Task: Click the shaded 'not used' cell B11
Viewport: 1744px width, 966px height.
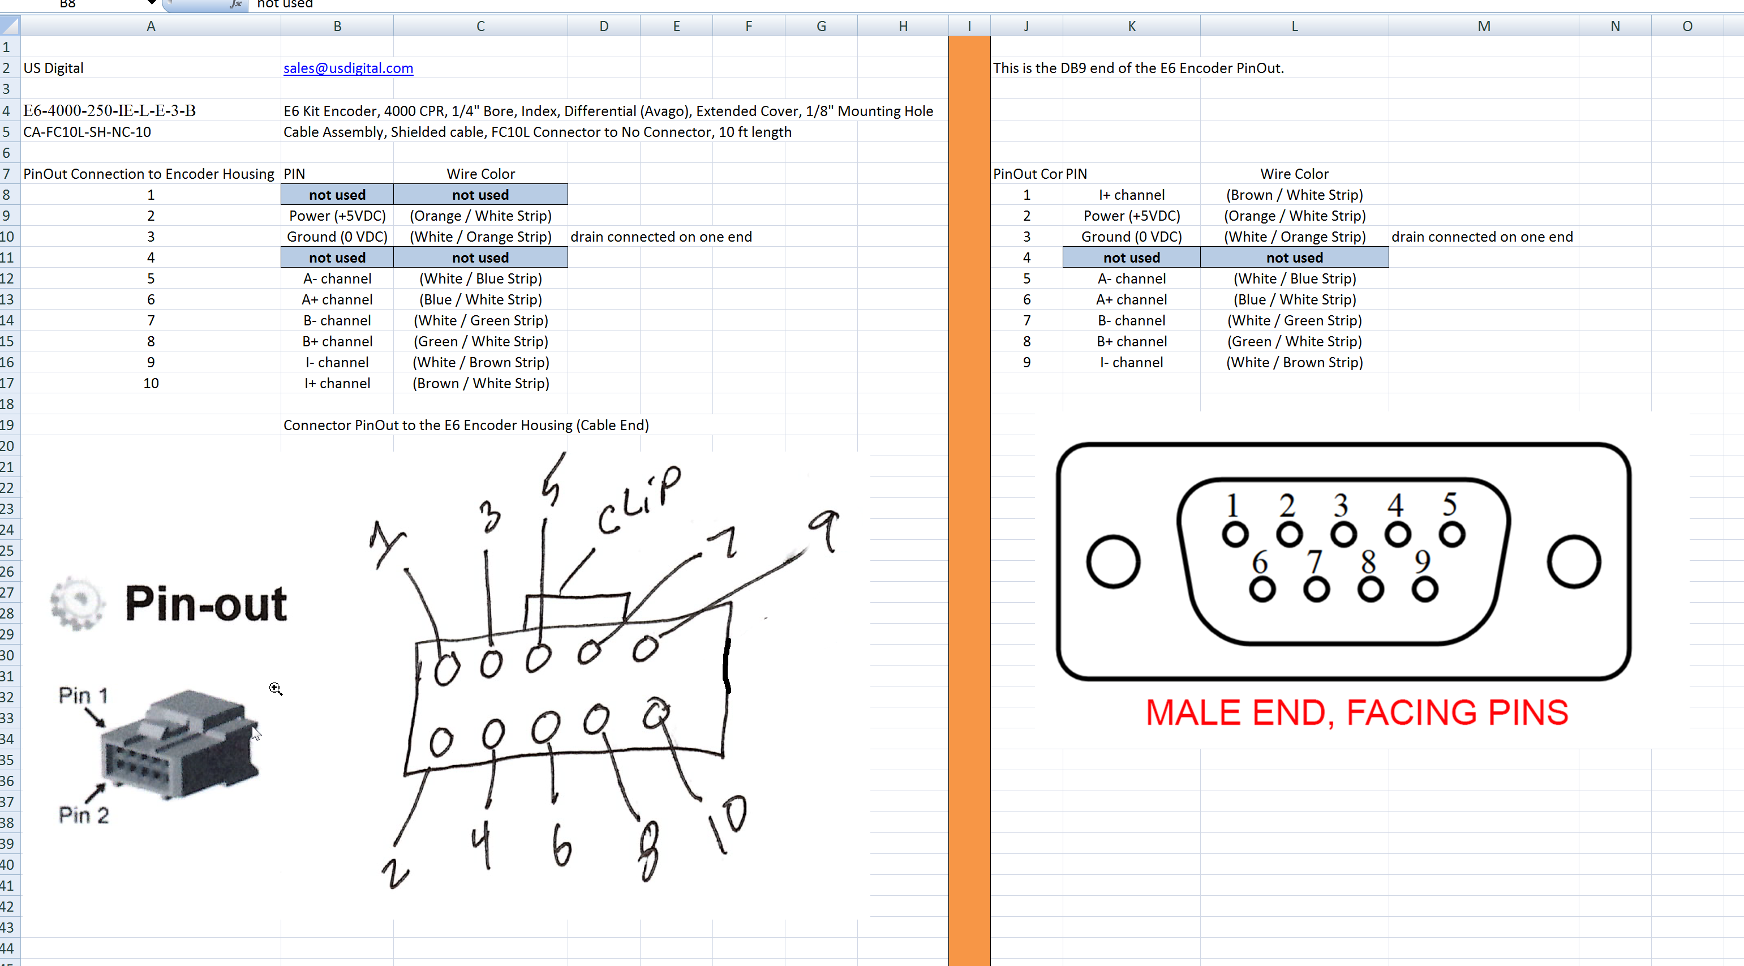Action: pos(337,258)
